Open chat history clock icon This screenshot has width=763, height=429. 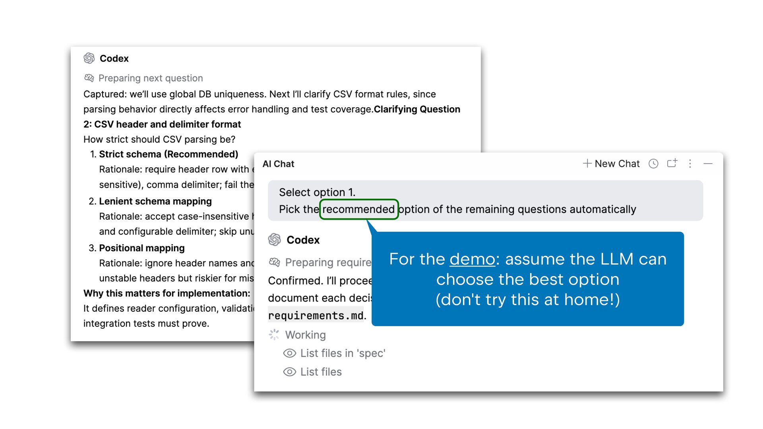point(653,164)
